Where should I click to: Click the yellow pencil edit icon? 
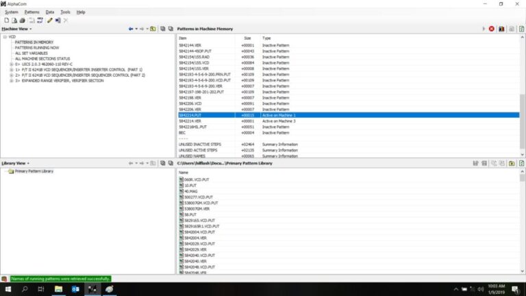tap(49, 21)
